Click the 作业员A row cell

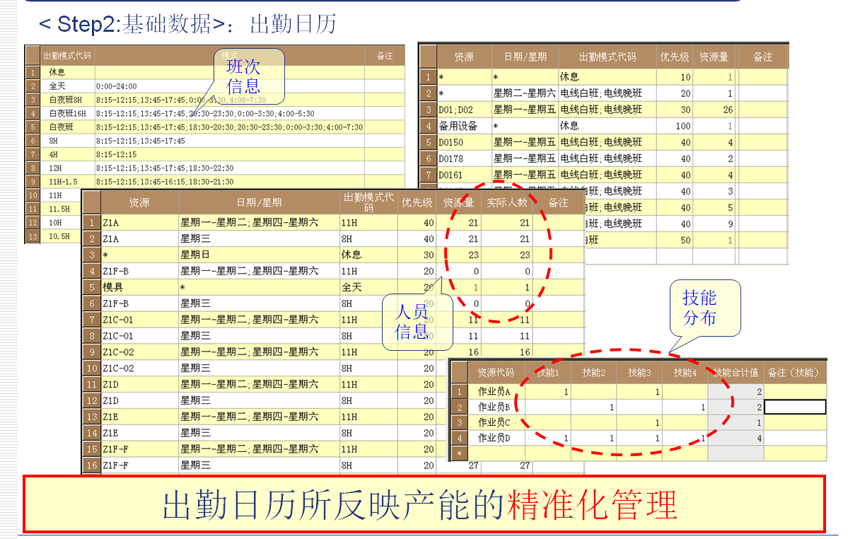(x=495, y=391)
